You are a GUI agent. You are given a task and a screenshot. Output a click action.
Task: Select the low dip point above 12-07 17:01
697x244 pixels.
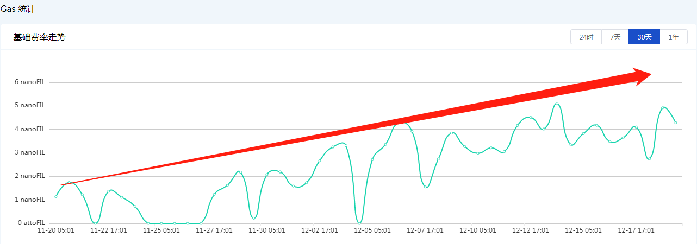click(426, 187)
